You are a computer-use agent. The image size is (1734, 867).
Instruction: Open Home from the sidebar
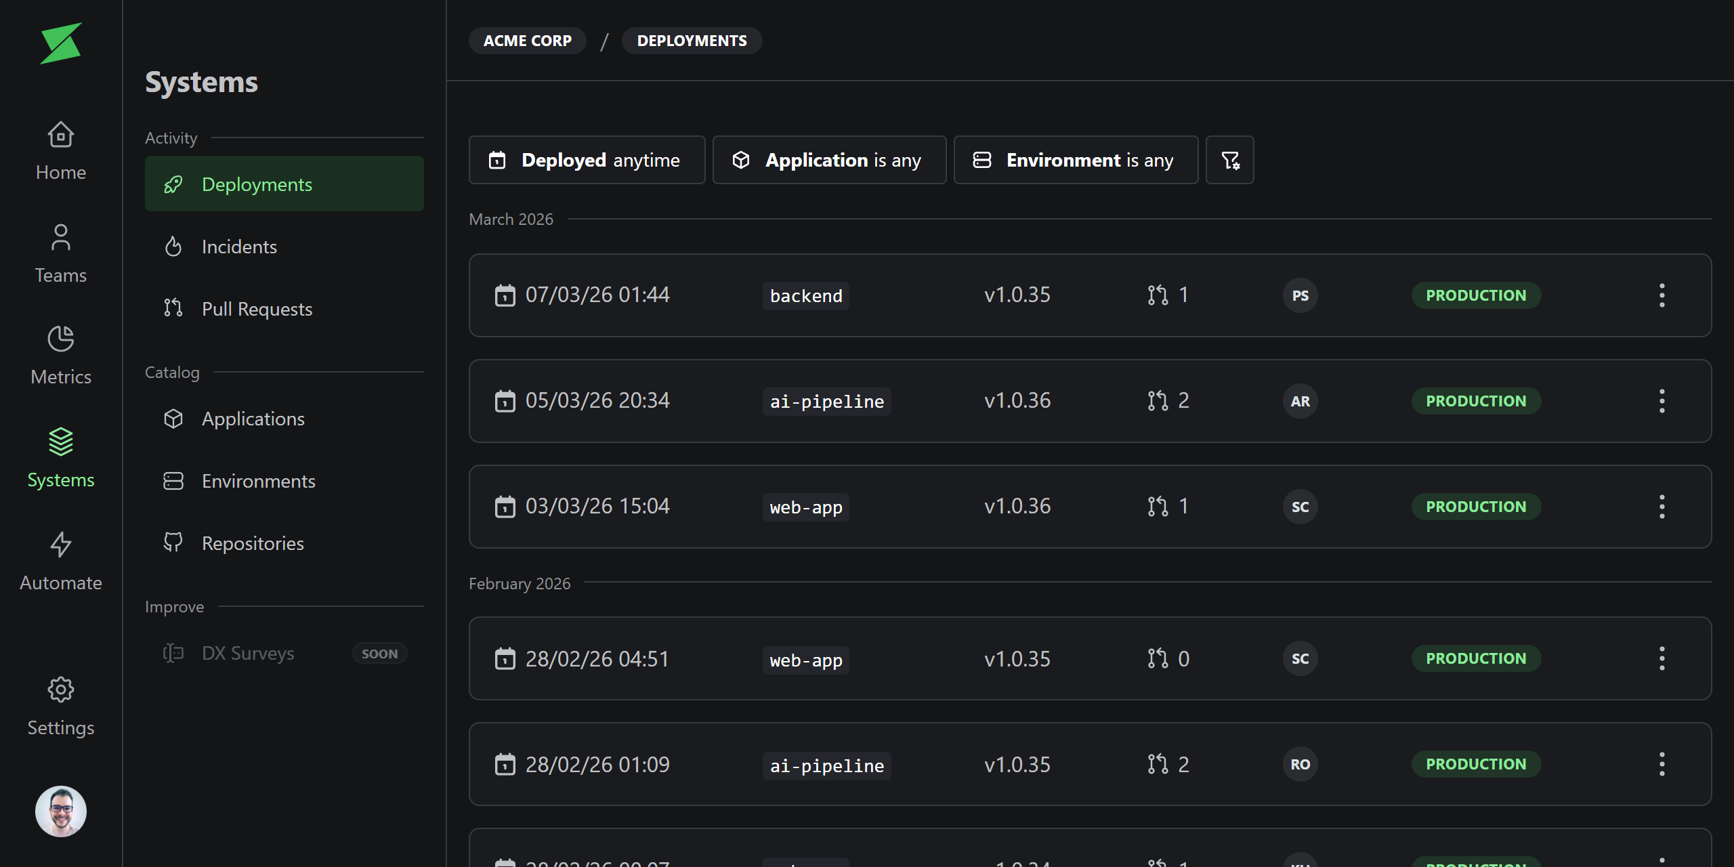[60, 151]
